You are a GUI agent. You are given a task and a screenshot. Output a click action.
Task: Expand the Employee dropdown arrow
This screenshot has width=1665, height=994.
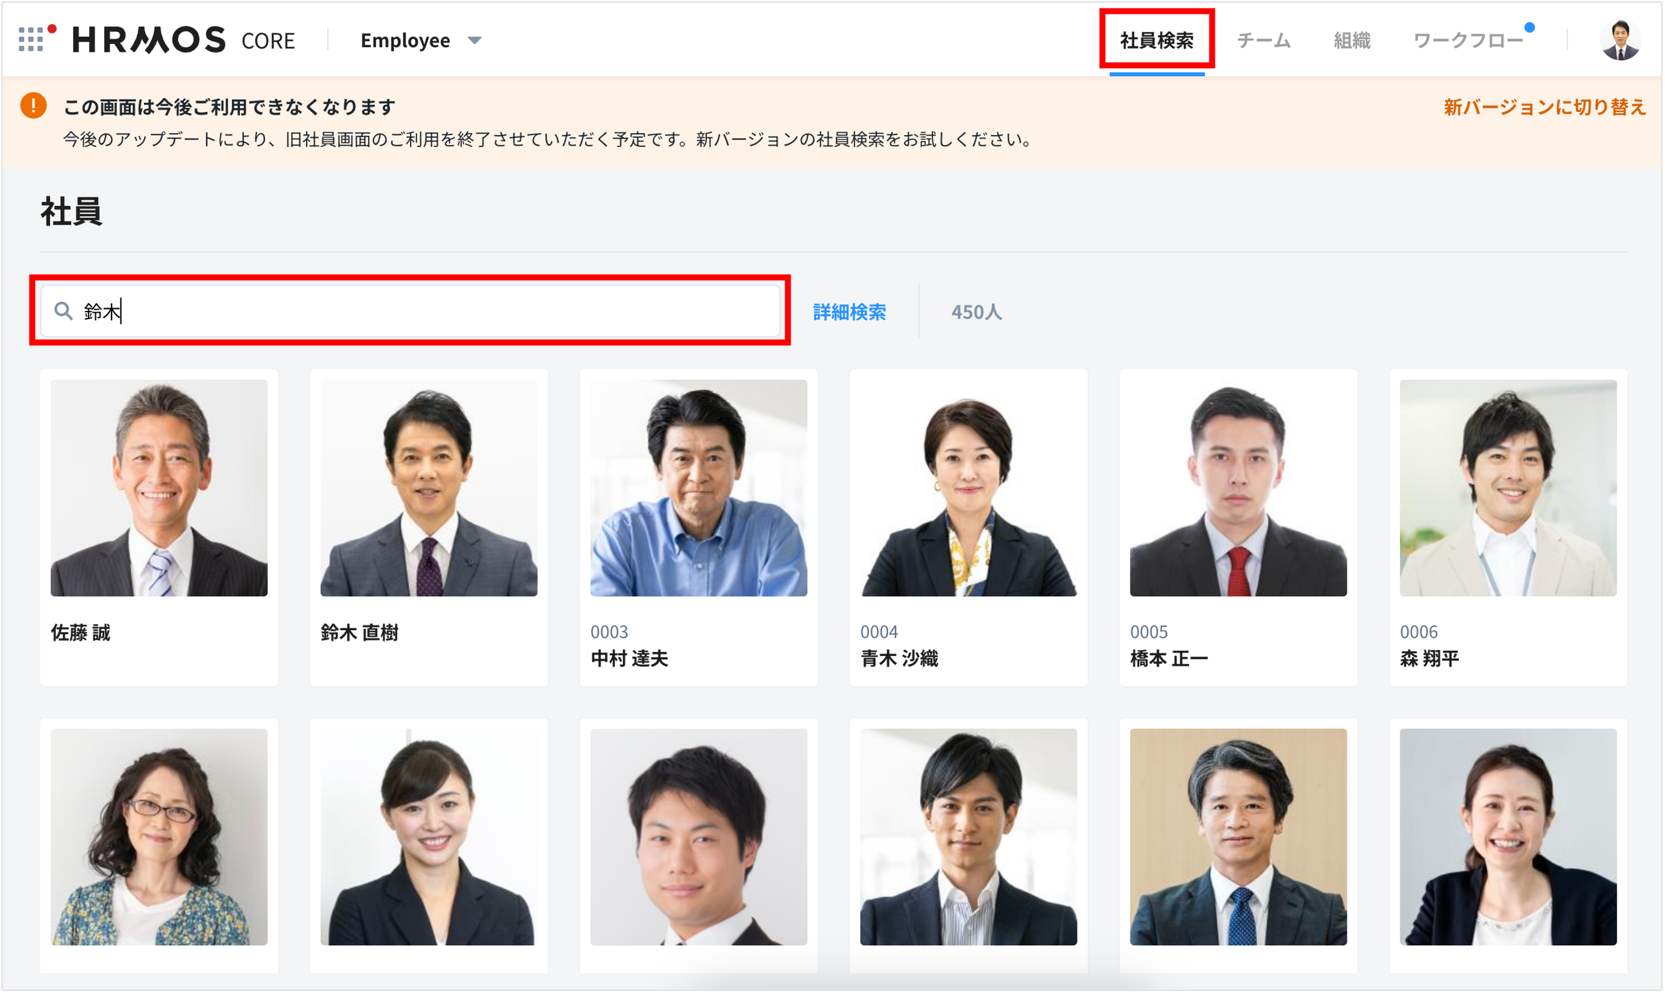[x=474, y=40]
